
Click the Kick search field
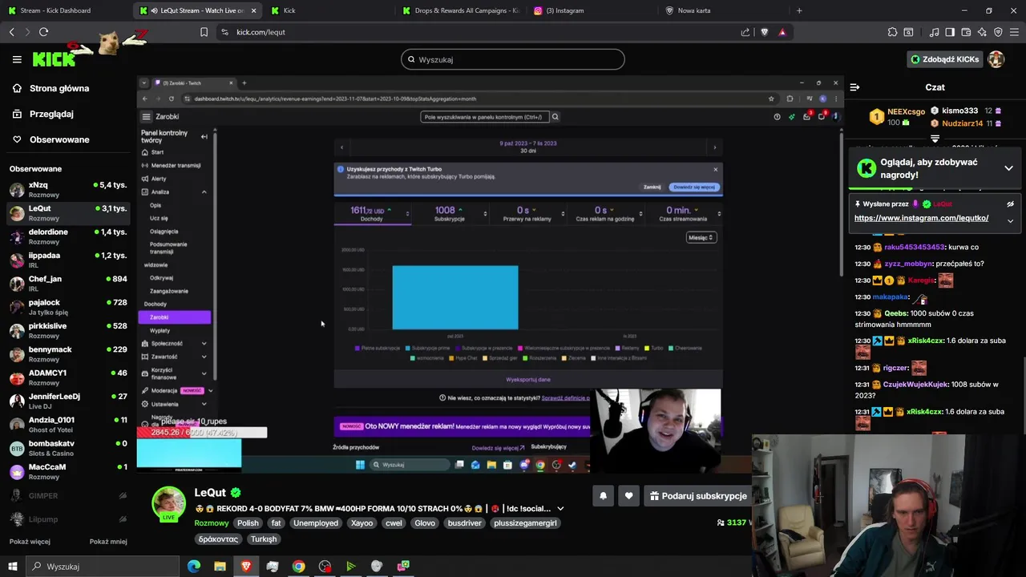click(513, 59)
